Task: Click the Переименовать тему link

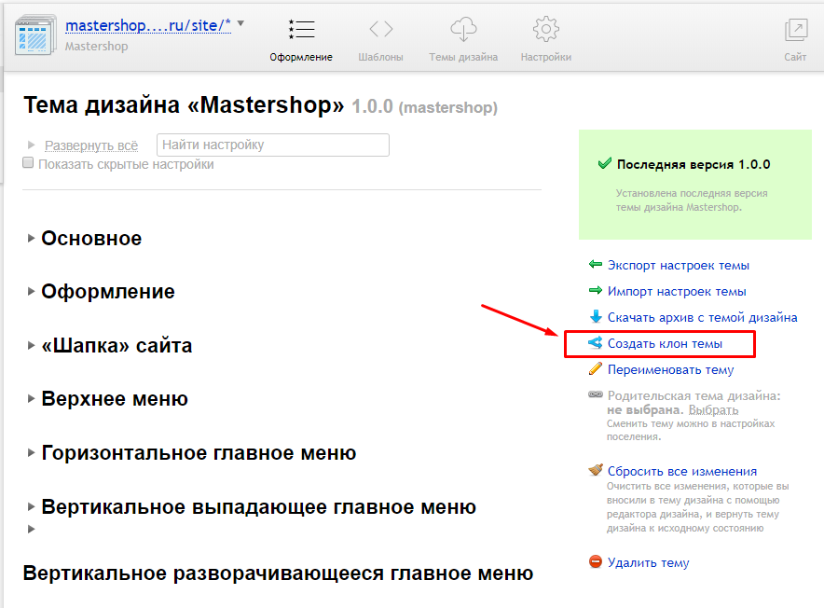Action: 670,369
